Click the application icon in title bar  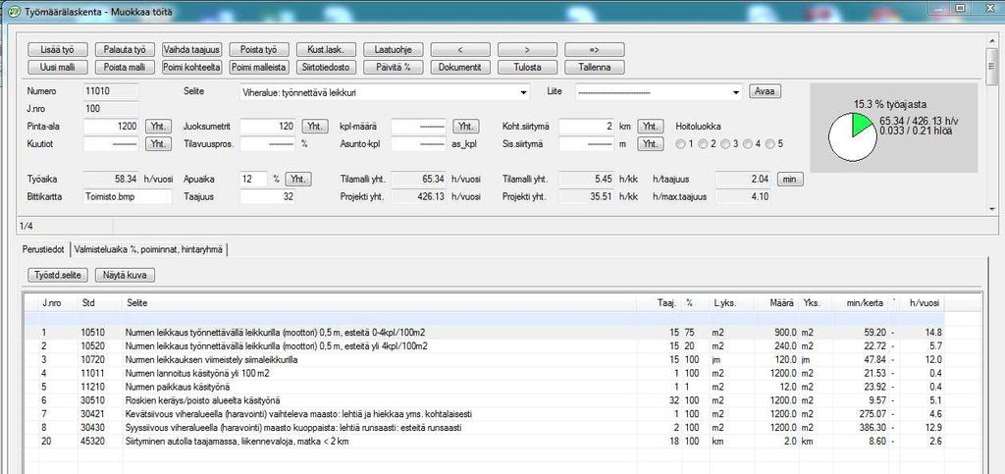13,12
